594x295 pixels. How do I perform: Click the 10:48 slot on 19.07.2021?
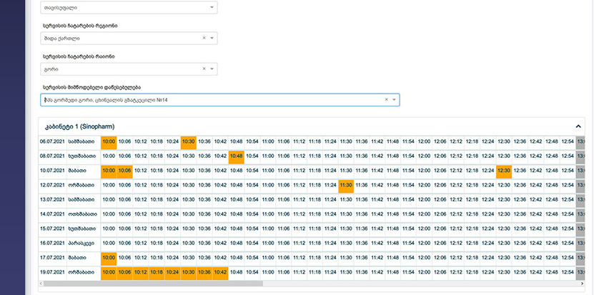click(x=237, y=272)
